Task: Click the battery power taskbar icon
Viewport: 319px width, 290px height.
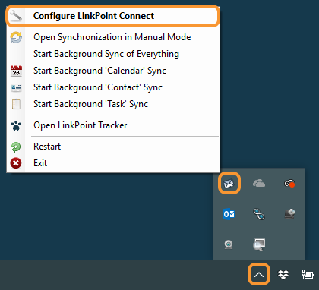Action: pos(308,275)
